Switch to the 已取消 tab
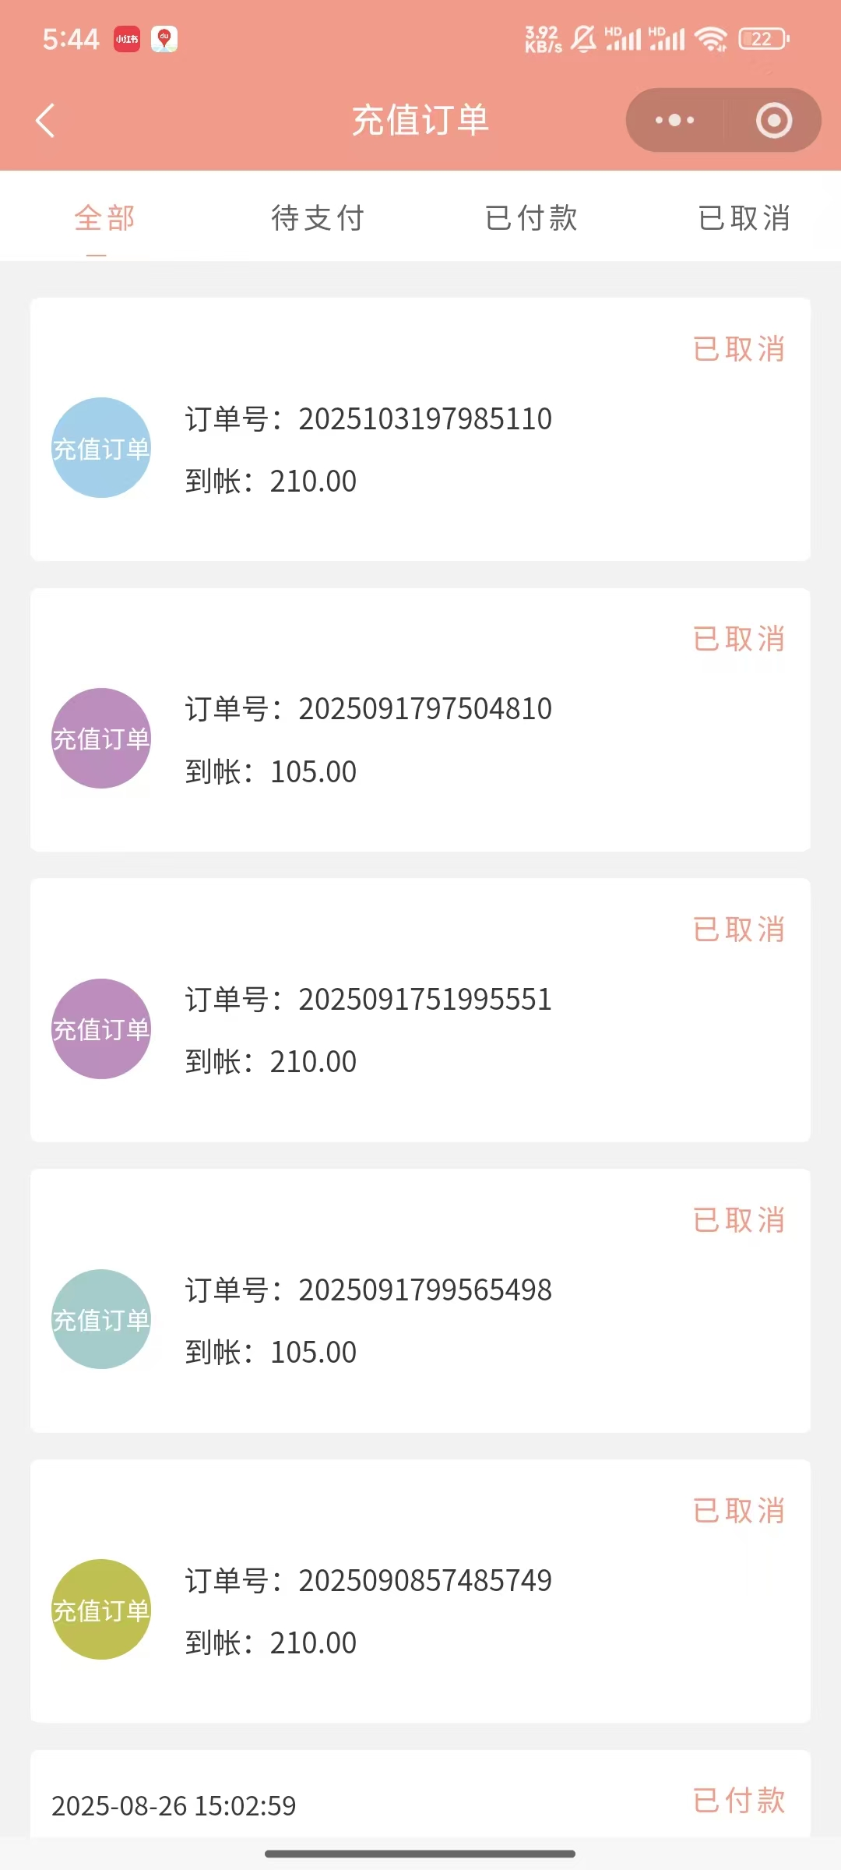This screenshot has height=1870, width=841. point(744,218)
